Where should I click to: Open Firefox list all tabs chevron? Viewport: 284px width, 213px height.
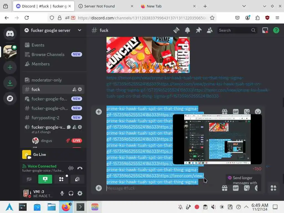[x=244, y=6]
